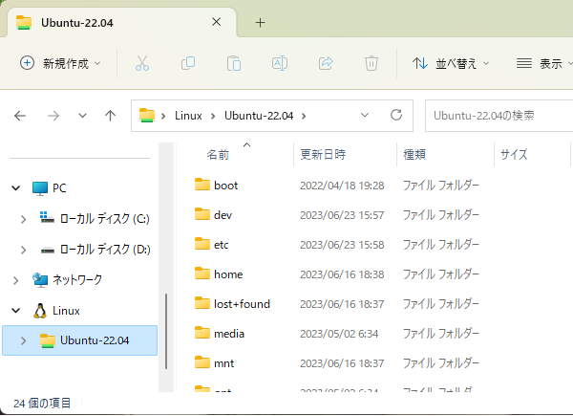Select Ubuntu-22.04 in navigation tree

[79, 340]
